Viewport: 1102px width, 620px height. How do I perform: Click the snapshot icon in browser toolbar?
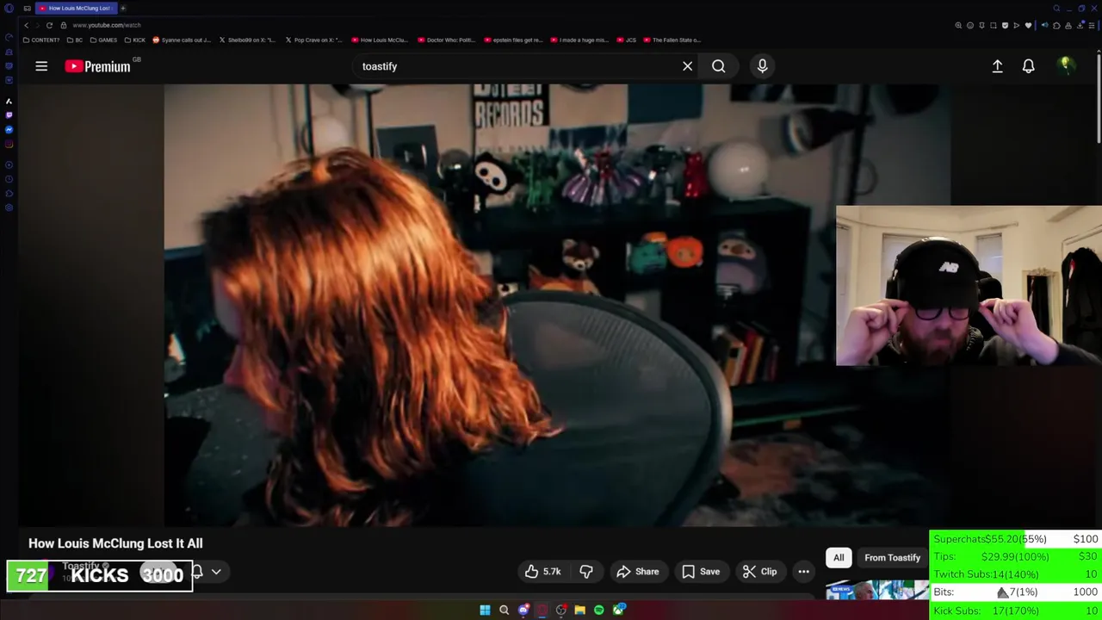[994, 25]
